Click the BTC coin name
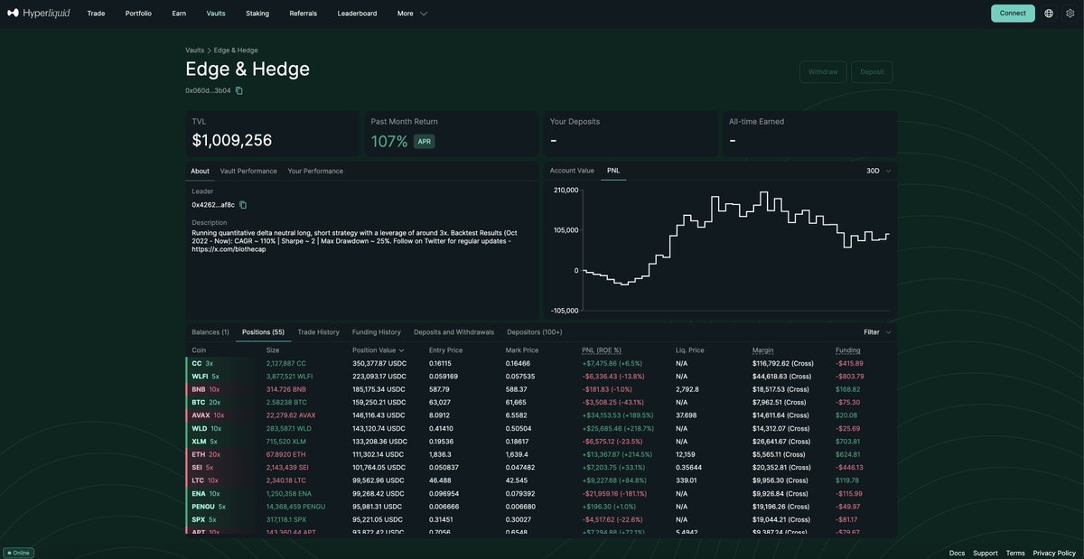The height and width of the screenshot is (559, 1084). point(198,403)
